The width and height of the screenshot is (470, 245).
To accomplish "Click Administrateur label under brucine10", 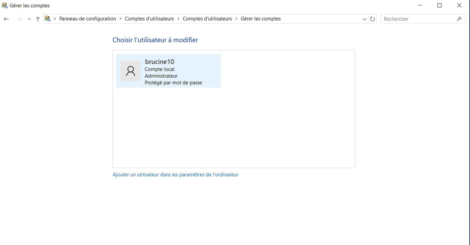I will pos(161,76).
